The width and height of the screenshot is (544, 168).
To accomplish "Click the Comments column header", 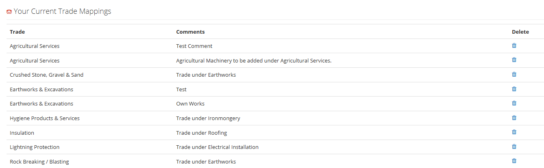I will coord(190,32).
